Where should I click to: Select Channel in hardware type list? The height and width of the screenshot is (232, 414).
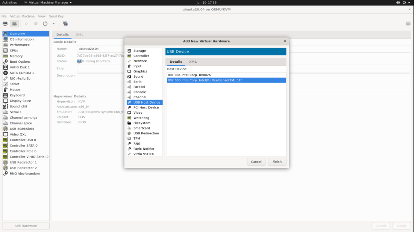click(x=145, y=97)
